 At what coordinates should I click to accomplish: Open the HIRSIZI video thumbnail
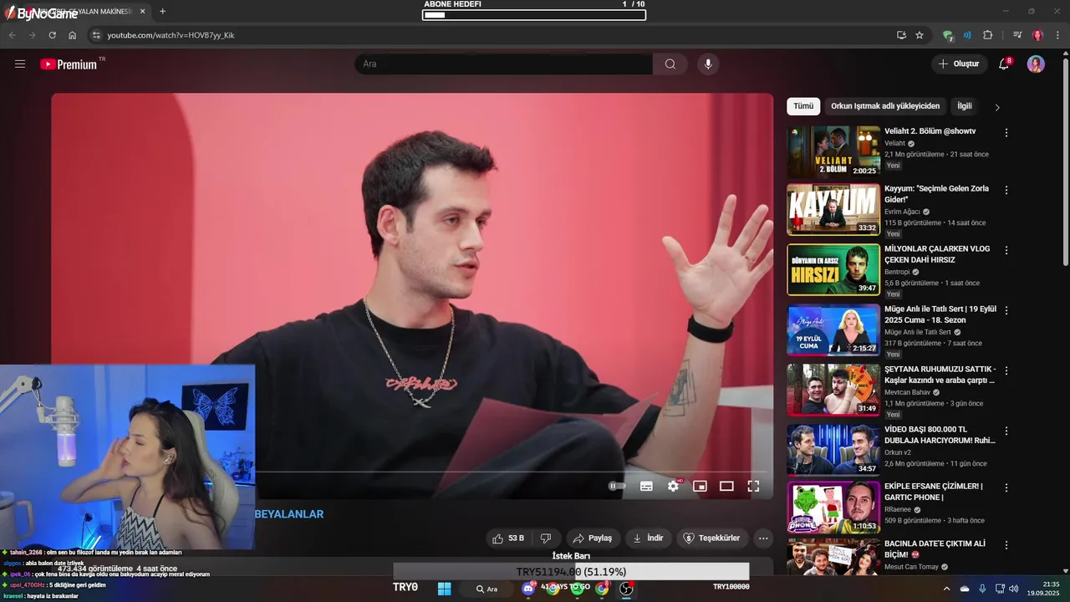coord(833,269)
